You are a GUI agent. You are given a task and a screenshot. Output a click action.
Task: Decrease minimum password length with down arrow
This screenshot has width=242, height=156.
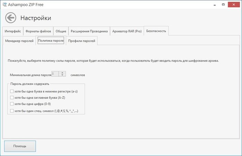pyautogui.click(x=62, y=76)
